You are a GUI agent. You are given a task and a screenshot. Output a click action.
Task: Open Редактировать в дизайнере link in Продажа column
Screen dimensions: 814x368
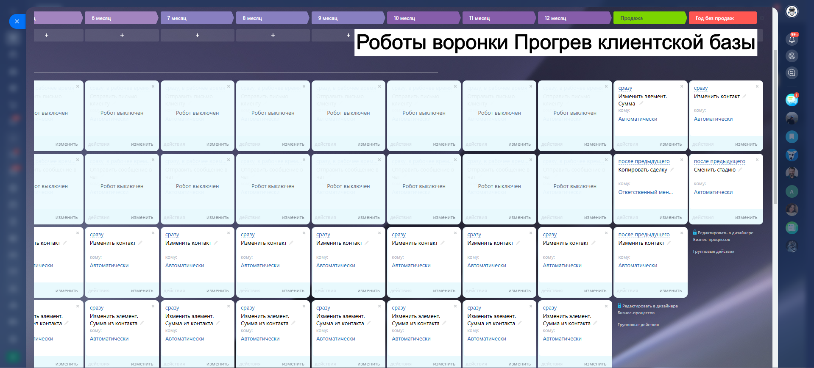click(x=647, y=309)
